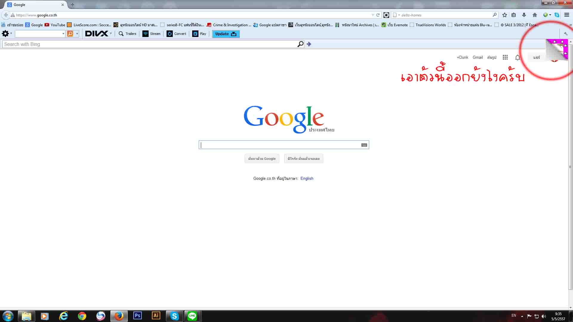The width and height of the screenshot is (573, 322).
Task: Open Google apps grid icon
Action: click(505, 57)
